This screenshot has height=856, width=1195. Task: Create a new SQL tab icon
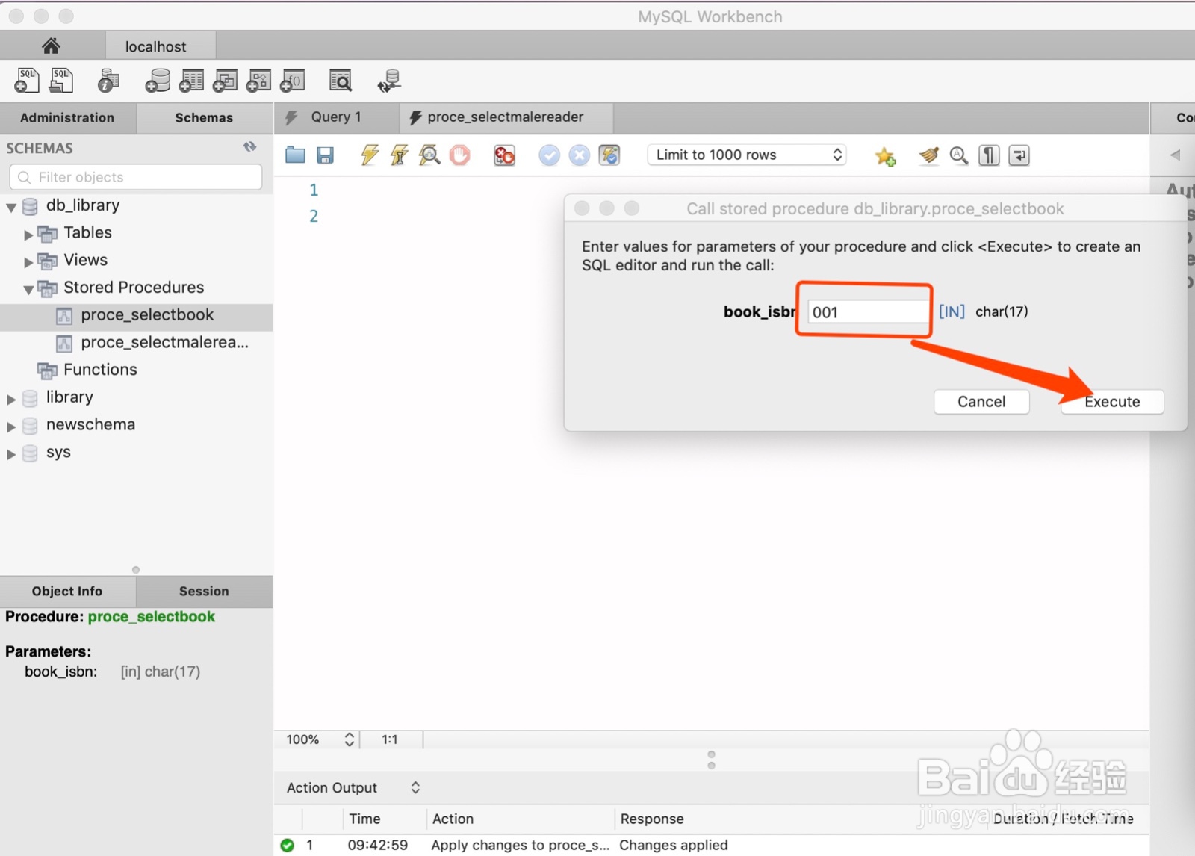27,80
